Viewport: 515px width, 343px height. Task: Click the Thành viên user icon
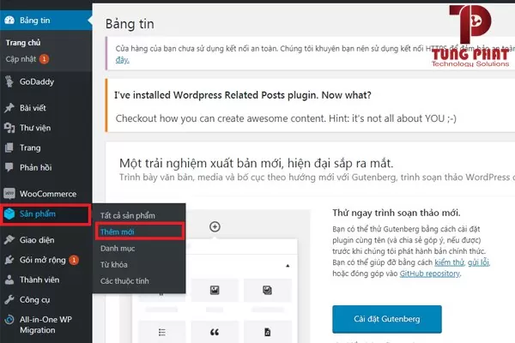9,280
